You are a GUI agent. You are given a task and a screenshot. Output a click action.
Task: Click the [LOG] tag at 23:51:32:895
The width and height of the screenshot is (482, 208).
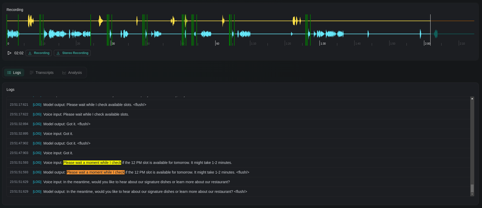(37, 134)
